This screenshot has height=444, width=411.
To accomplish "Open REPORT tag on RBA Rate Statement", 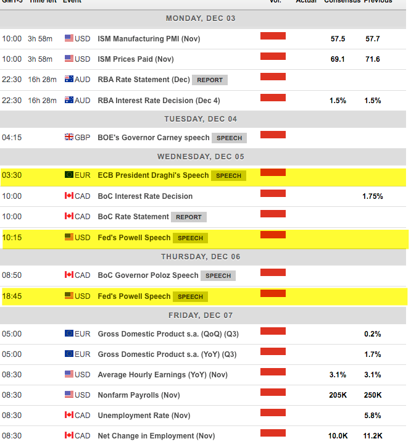I will point(210,80).
